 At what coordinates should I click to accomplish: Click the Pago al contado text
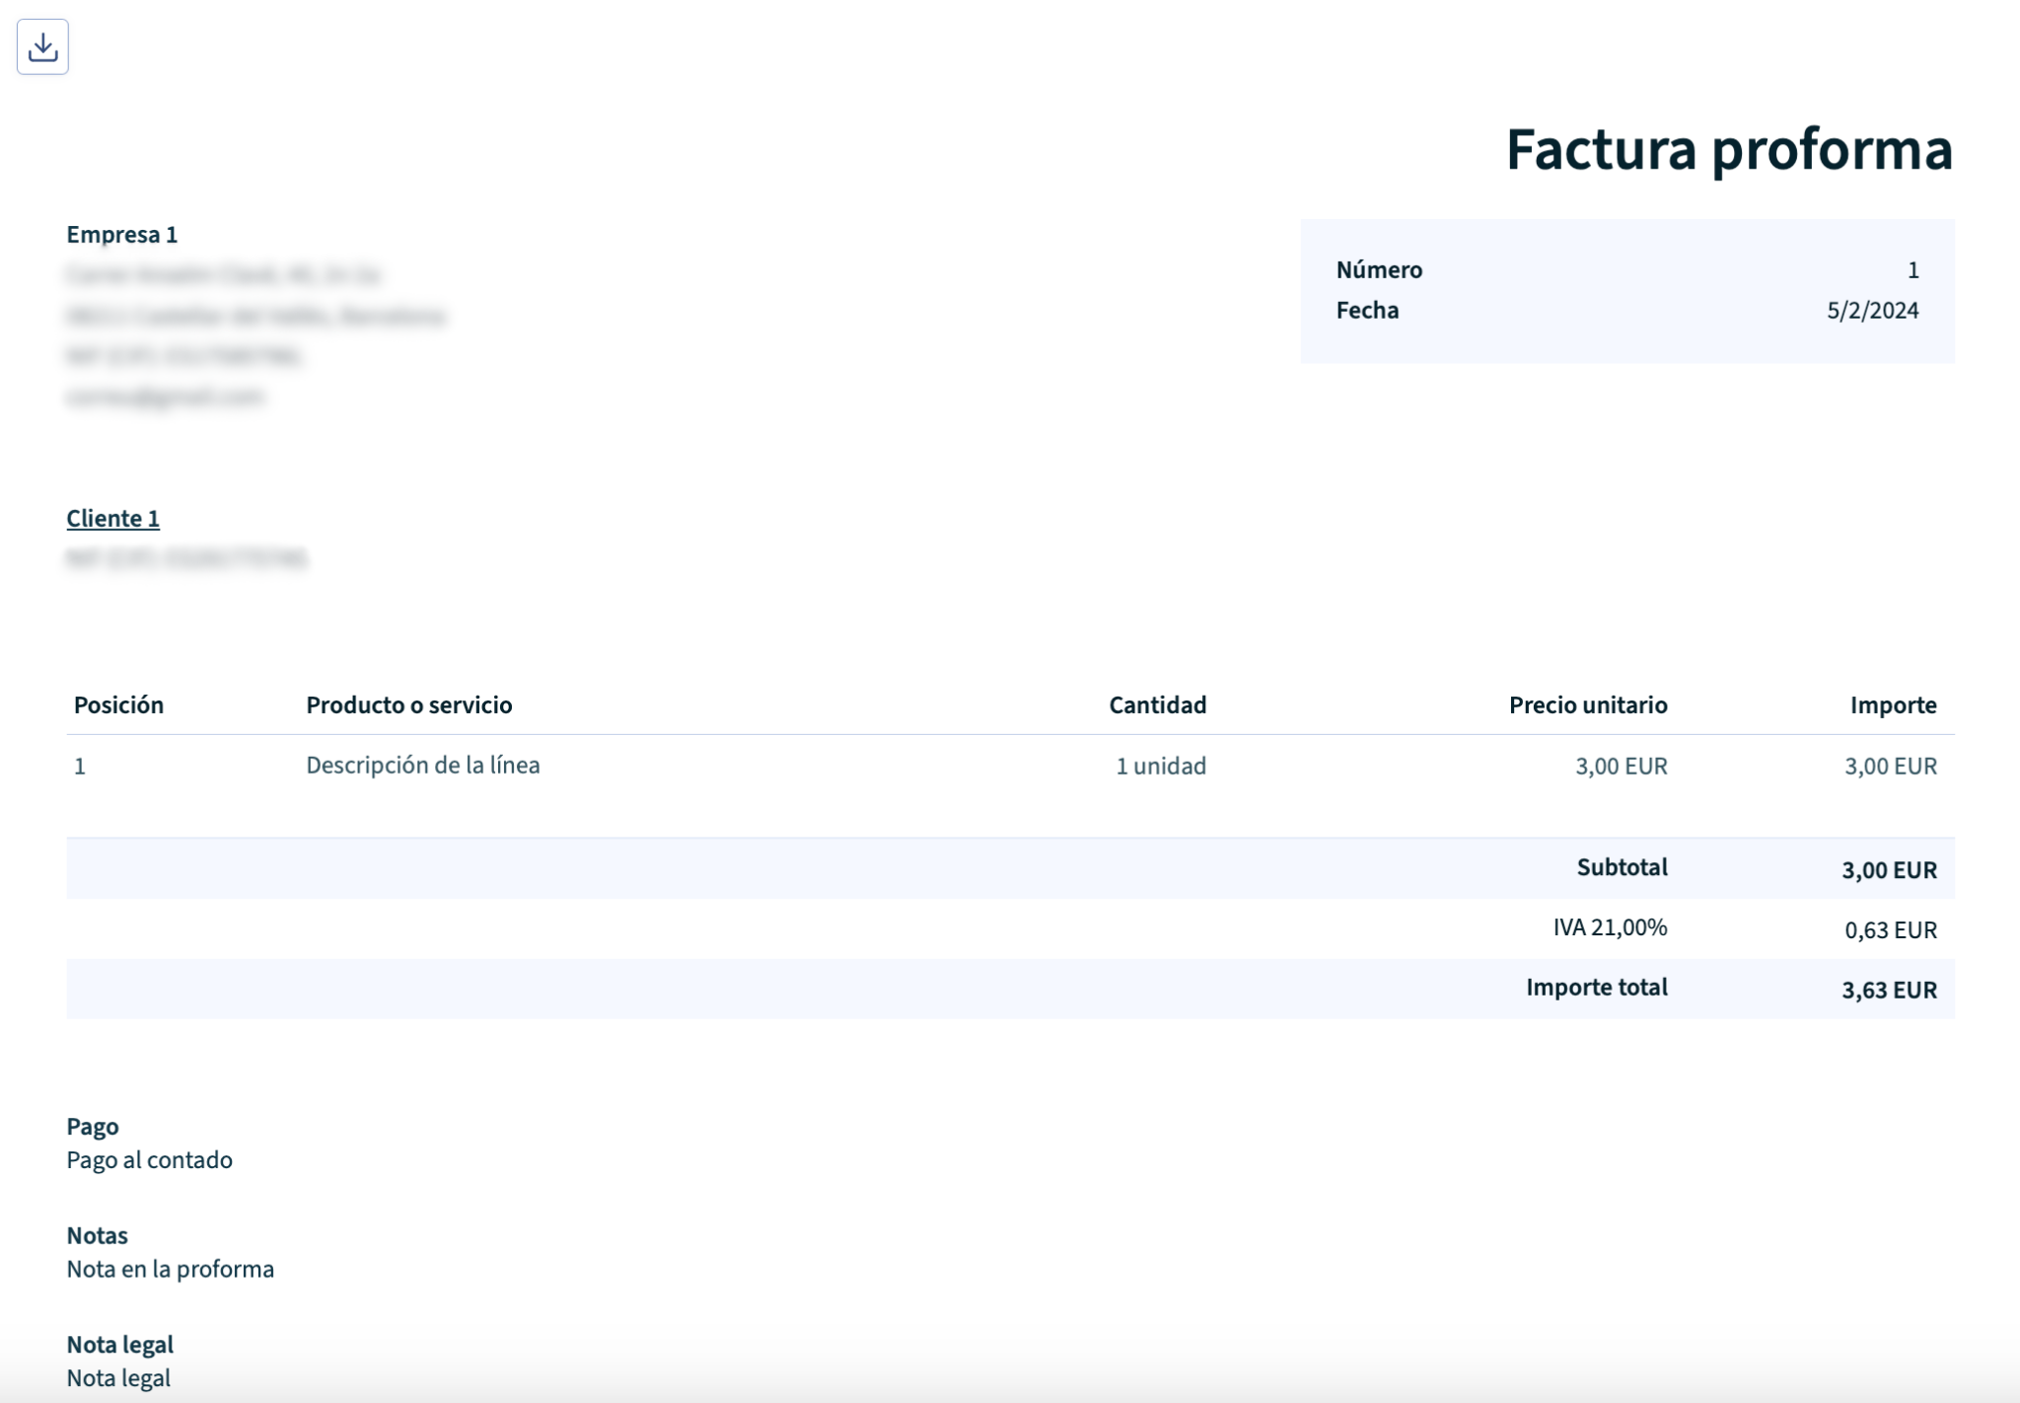point(149,1159)
